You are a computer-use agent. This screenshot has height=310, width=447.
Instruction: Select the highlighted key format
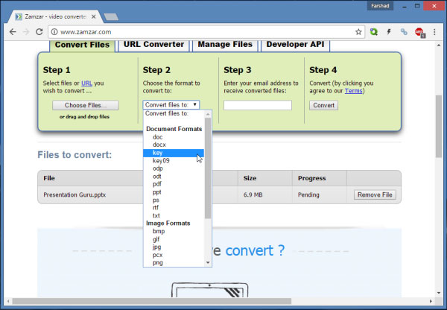click(174, 153)
